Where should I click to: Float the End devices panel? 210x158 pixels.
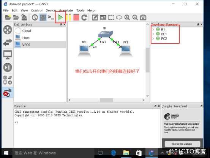(x=61, y=24)
